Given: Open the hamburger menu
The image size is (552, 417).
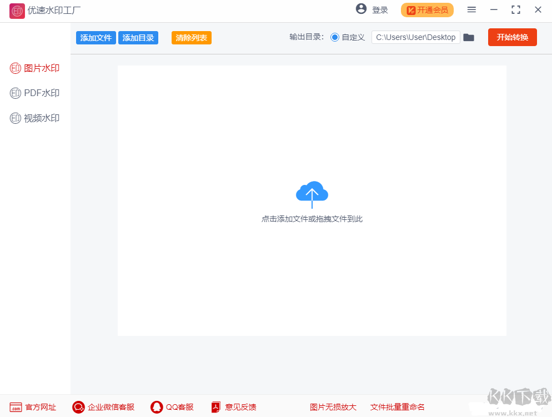Looking at the screenshot, I should [x=471, y=9].
